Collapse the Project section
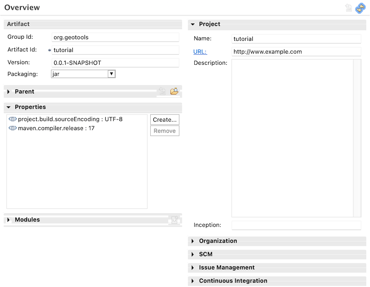 coord(193,24)
